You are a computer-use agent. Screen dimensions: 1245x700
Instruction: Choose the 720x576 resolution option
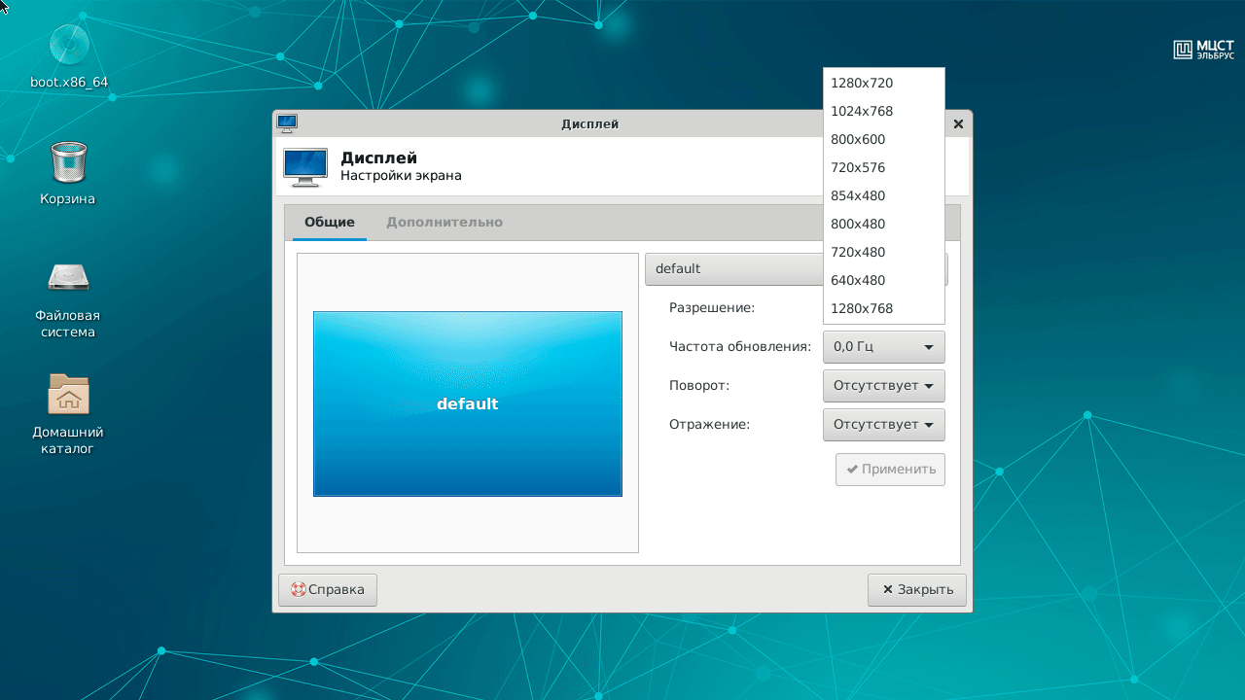point(884,167)
